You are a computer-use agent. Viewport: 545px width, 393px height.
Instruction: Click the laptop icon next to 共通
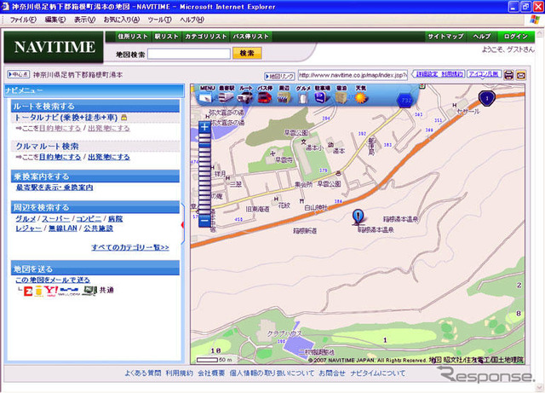pos(89,291)
